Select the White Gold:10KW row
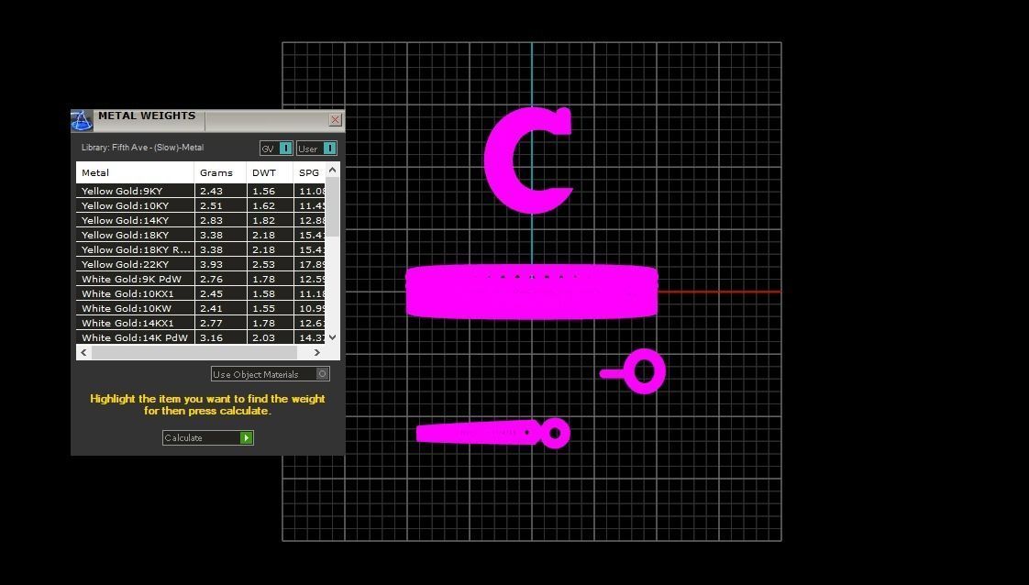Viewport: 1029px width, 585px height. (201, 308)
